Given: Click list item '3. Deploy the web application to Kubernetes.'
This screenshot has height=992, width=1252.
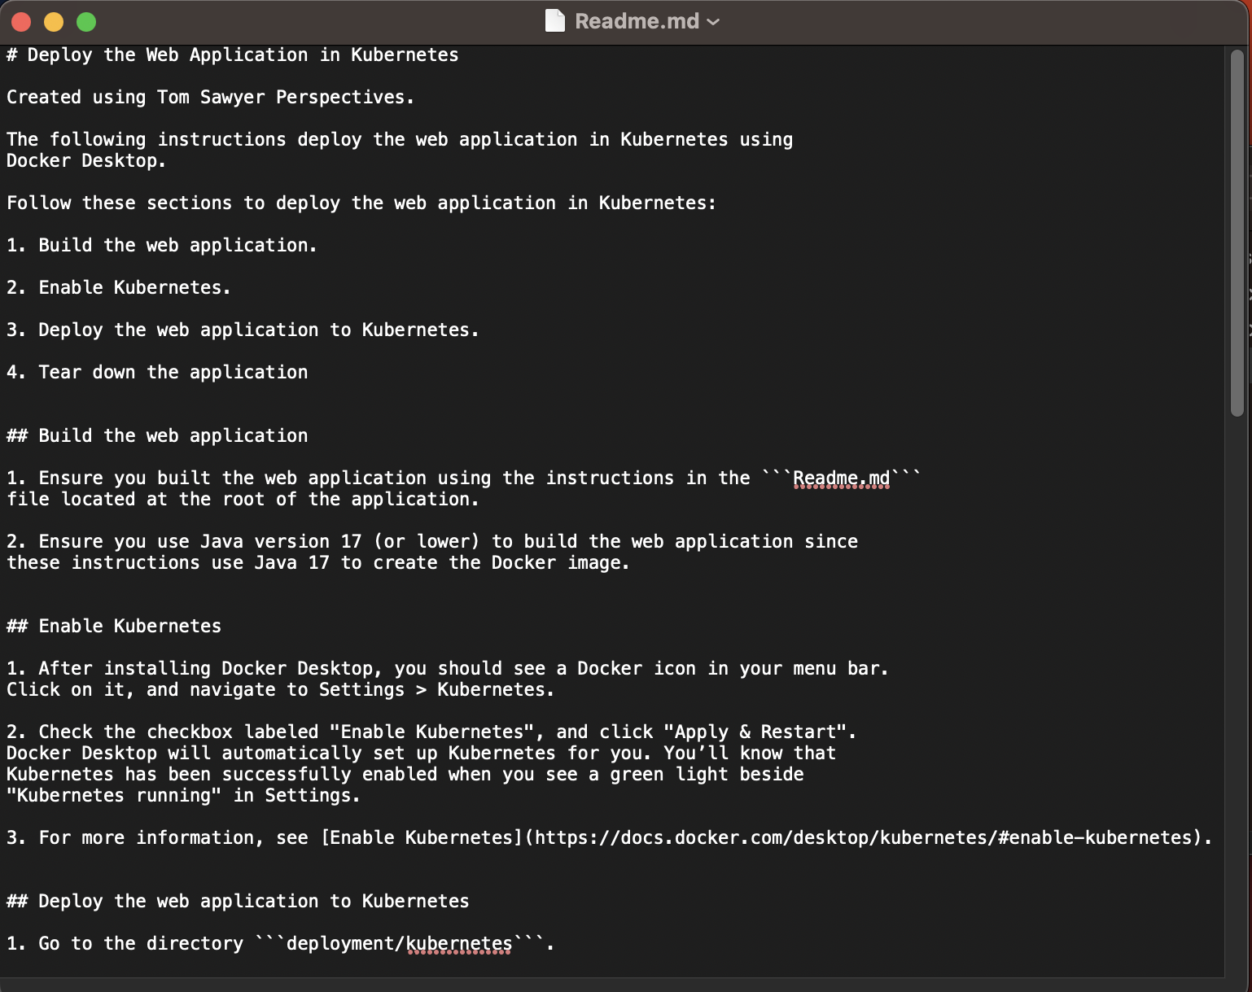Looking at the screenshot, I should (243, 330).
